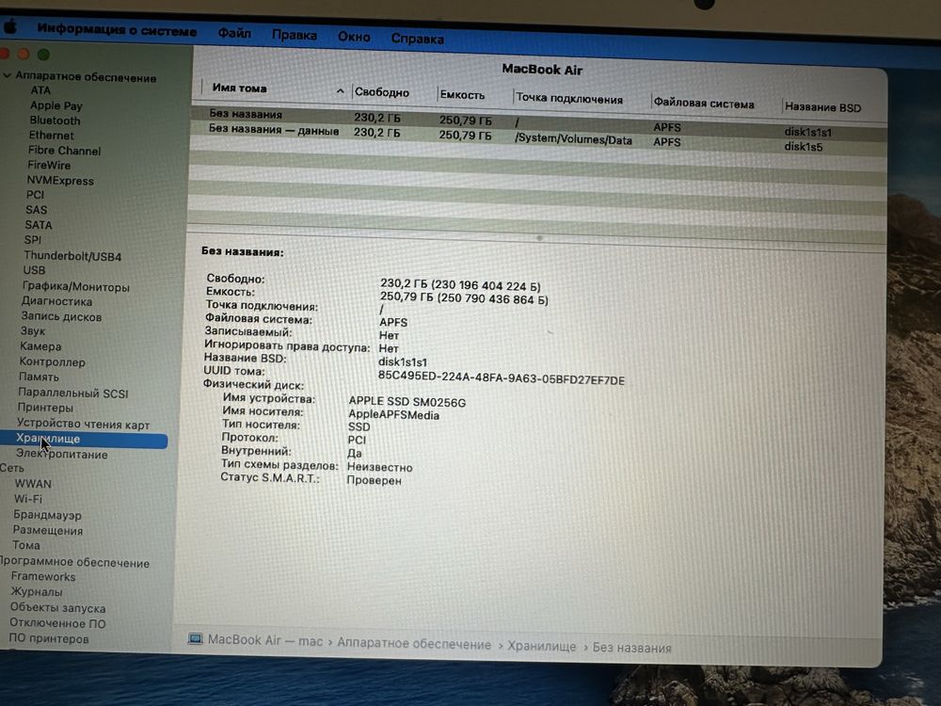Select Frameworks in sidebar
The height and width of the screenshot is (706, 941).
click(x=43, y=576)
